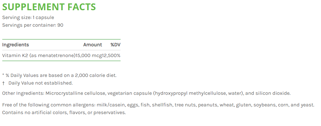The height and width of the screenshot is (126, 321).
Task: Click the 15,000 mcg amount value
Action: (88, 56)
